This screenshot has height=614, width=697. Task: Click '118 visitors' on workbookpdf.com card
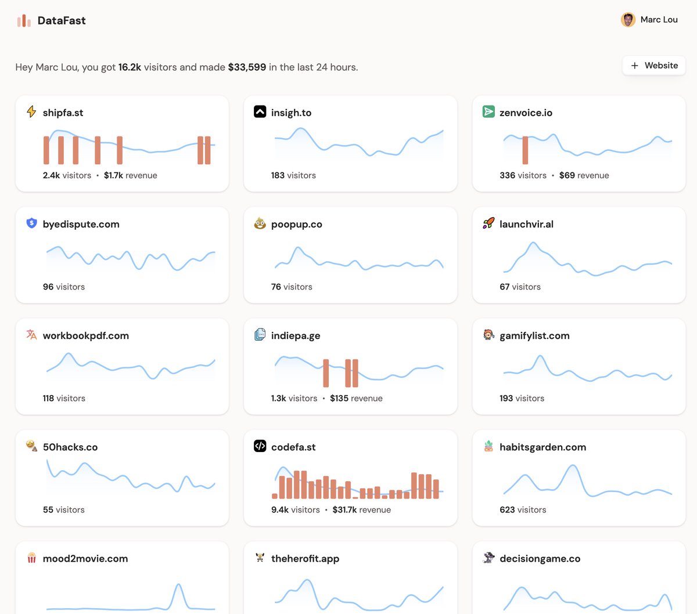click(64, 398)
